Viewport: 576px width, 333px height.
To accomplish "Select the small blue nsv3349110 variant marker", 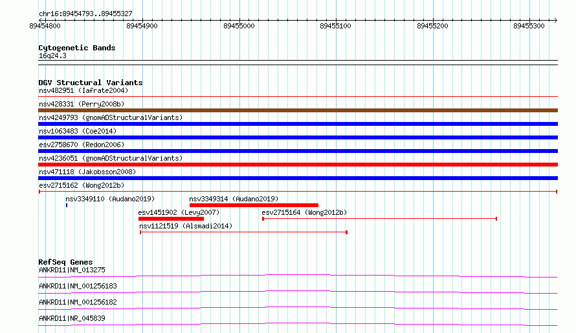I will 67,205.
